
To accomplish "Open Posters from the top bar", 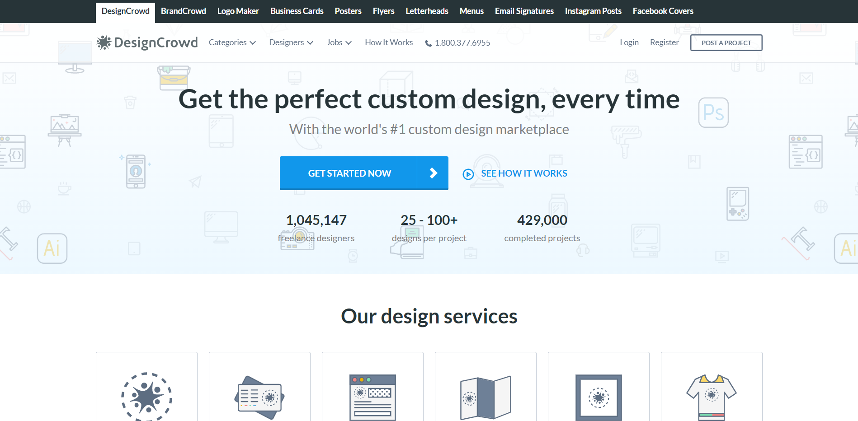I will pos(348,11).
